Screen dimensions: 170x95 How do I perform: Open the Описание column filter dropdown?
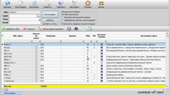60,41
